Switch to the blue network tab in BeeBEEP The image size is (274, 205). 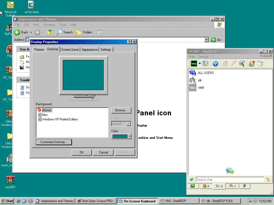(x=245, y=186)
